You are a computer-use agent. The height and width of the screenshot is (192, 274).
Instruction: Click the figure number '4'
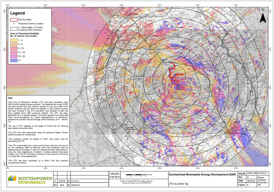tap(248, 185)
